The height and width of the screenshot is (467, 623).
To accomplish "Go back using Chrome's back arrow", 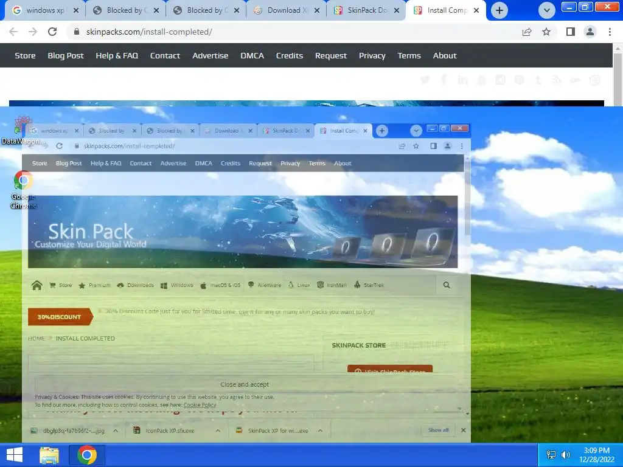I will [x=13, y=32].
